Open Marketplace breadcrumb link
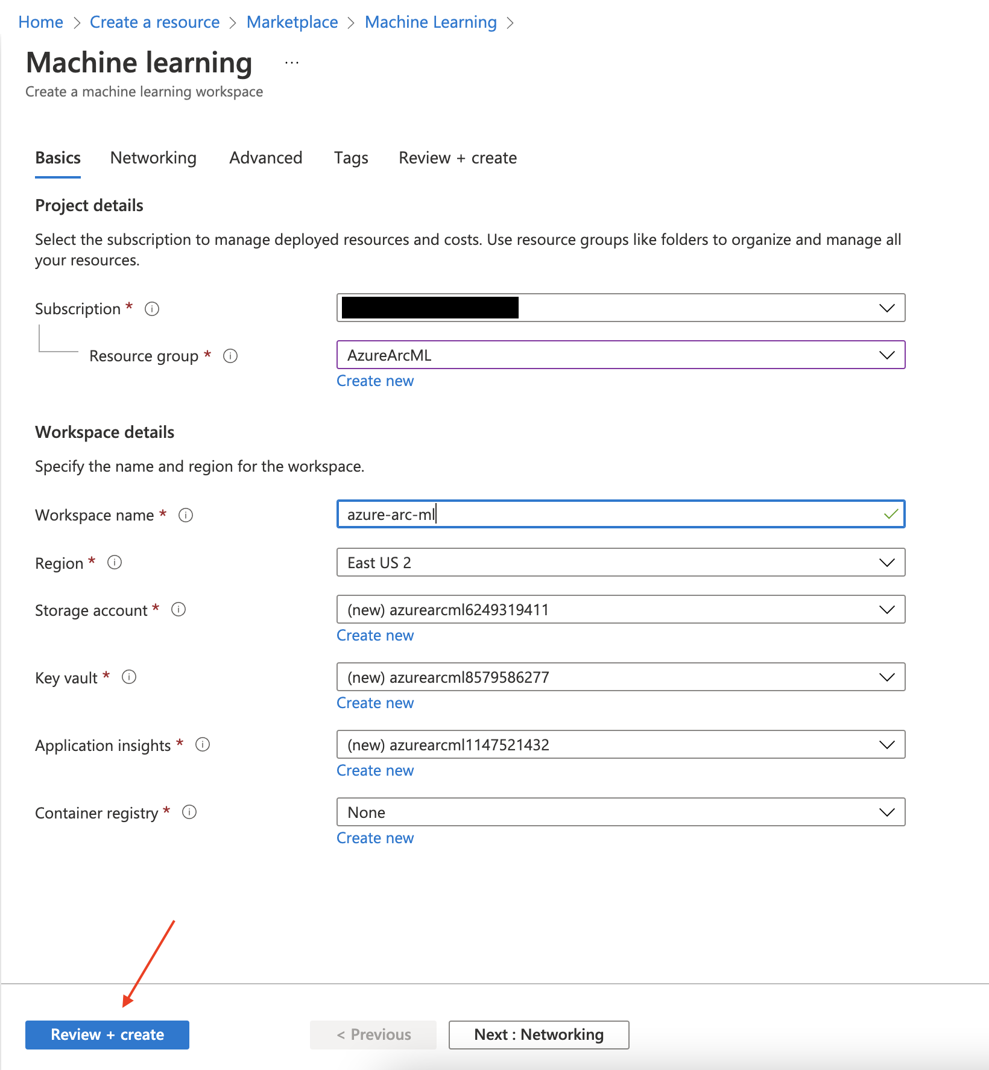The image size is (989, 1070). (292, 22)
